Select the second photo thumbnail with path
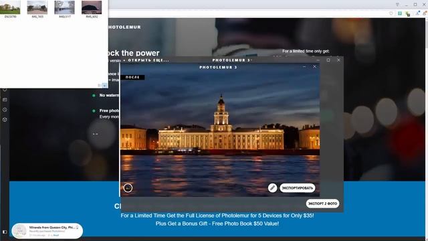 tap(37, 9)
